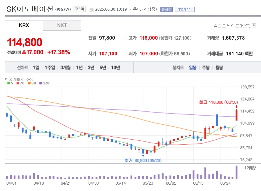Screen dimensions: 261x191
Task: Switch to the KRX tab
Action: tap(24, 25)
